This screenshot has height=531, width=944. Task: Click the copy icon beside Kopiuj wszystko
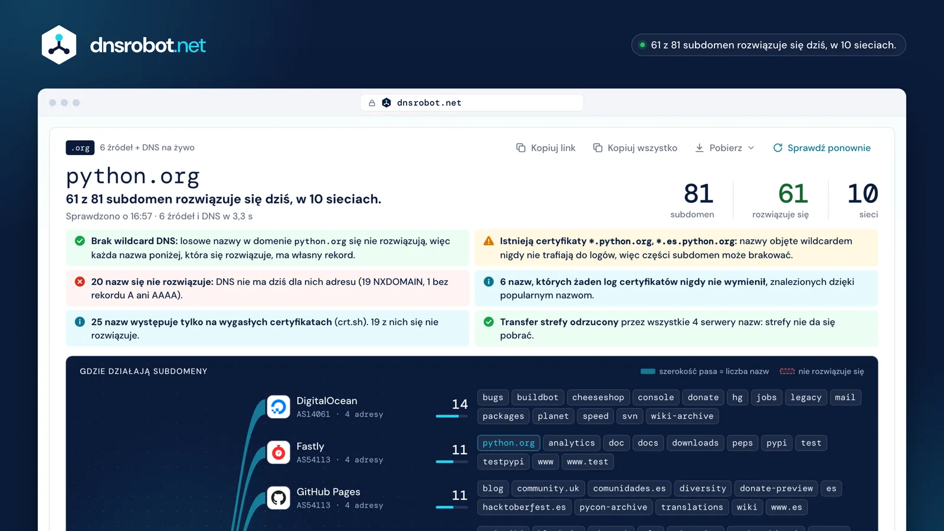pyautogui.click(x=598, y=147)
